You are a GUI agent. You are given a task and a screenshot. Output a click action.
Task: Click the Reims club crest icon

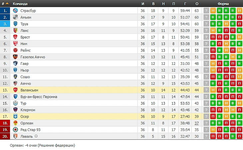[15, 50]
